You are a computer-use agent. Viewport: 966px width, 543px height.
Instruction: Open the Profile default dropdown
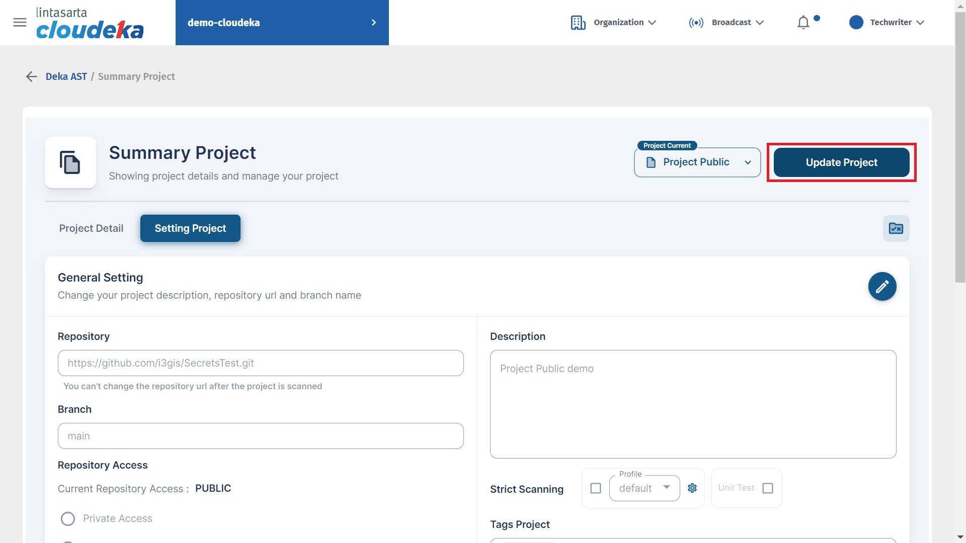coord(645,488)
